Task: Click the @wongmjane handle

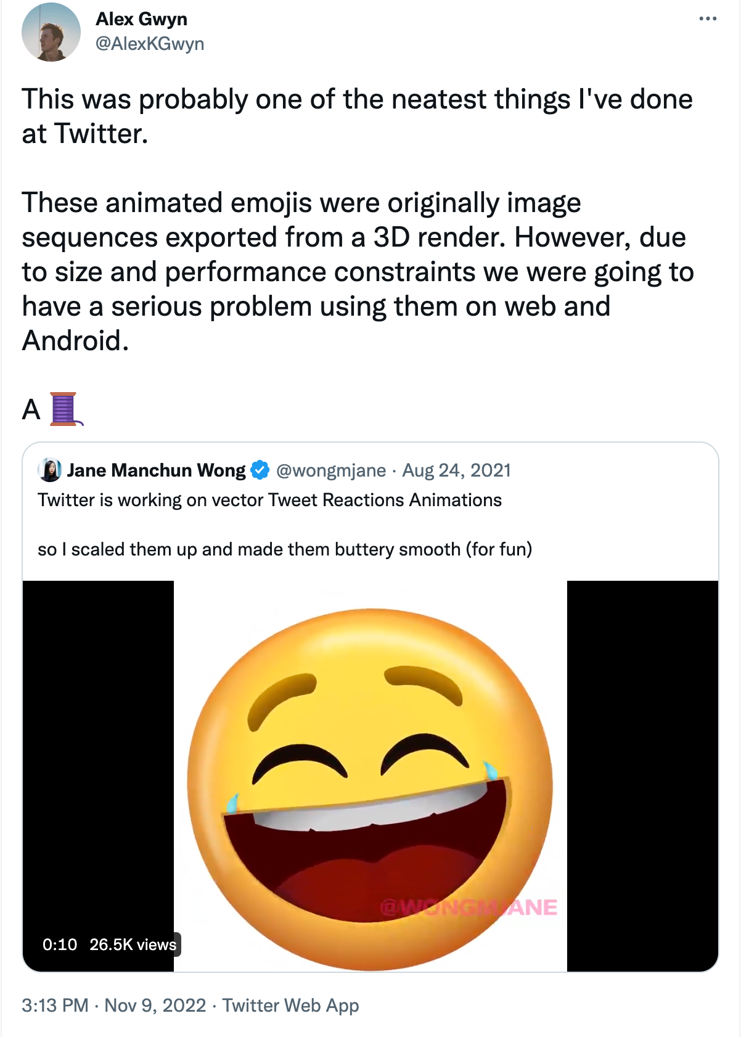Action: tap(330, 470)
